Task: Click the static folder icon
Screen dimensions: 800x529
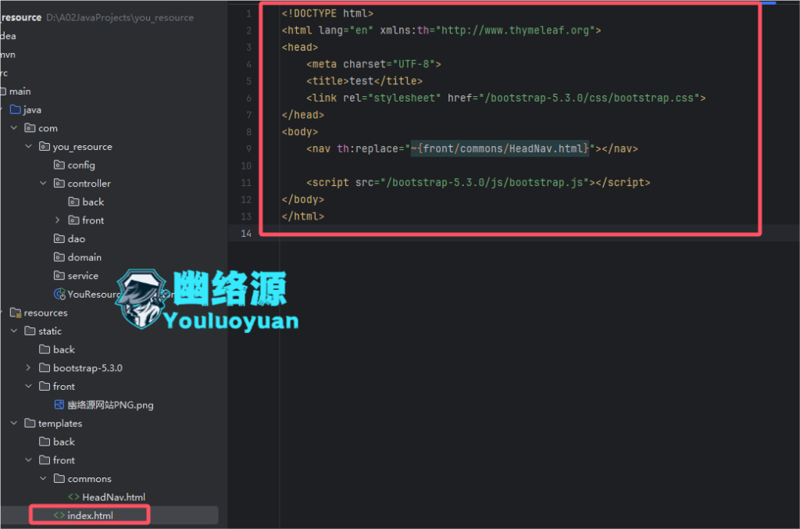Action: click(x=30, y=331)
